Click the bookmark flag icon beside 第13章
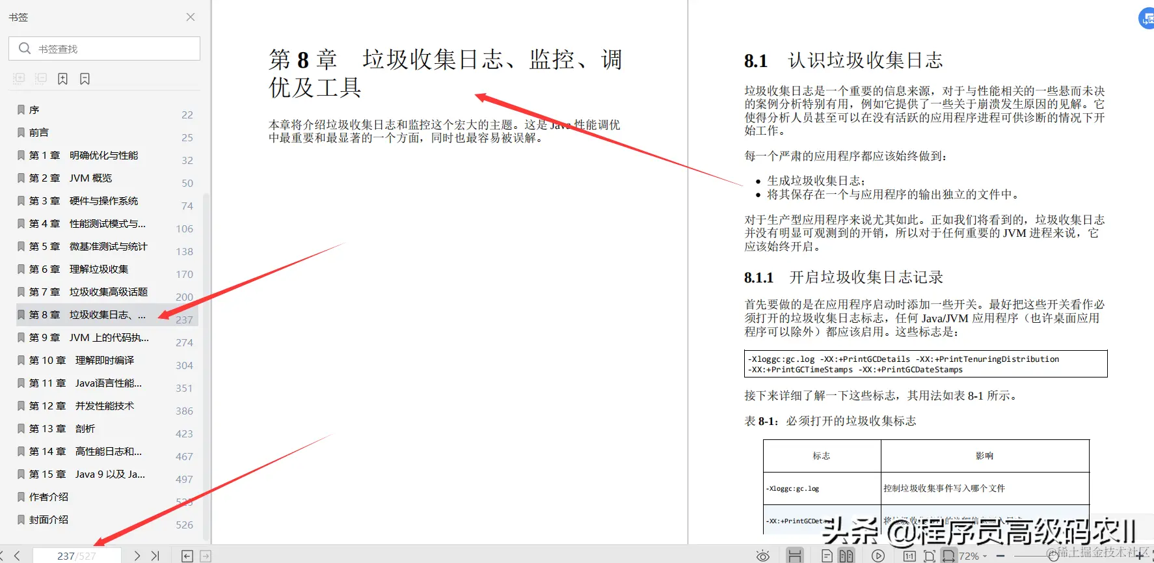Image resolution: width=1154 pixels, height=563 pixels. click(x=21, y=428)
